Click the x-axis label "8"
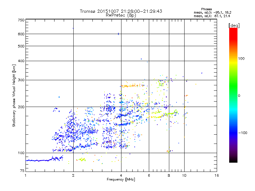The image size is (255, 191). 169,175
